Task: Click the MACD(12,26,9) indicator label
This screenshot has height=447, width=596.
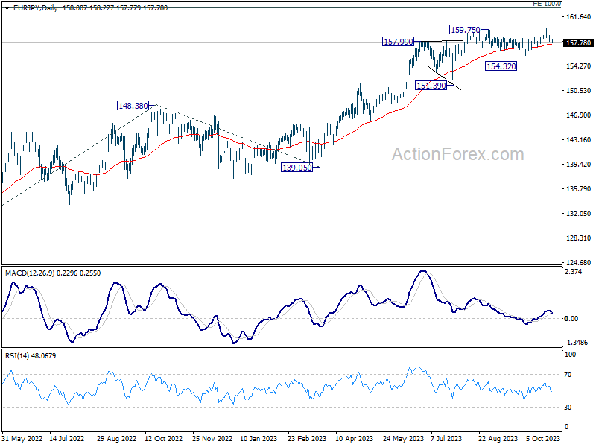Action: [x=30, y=273]
